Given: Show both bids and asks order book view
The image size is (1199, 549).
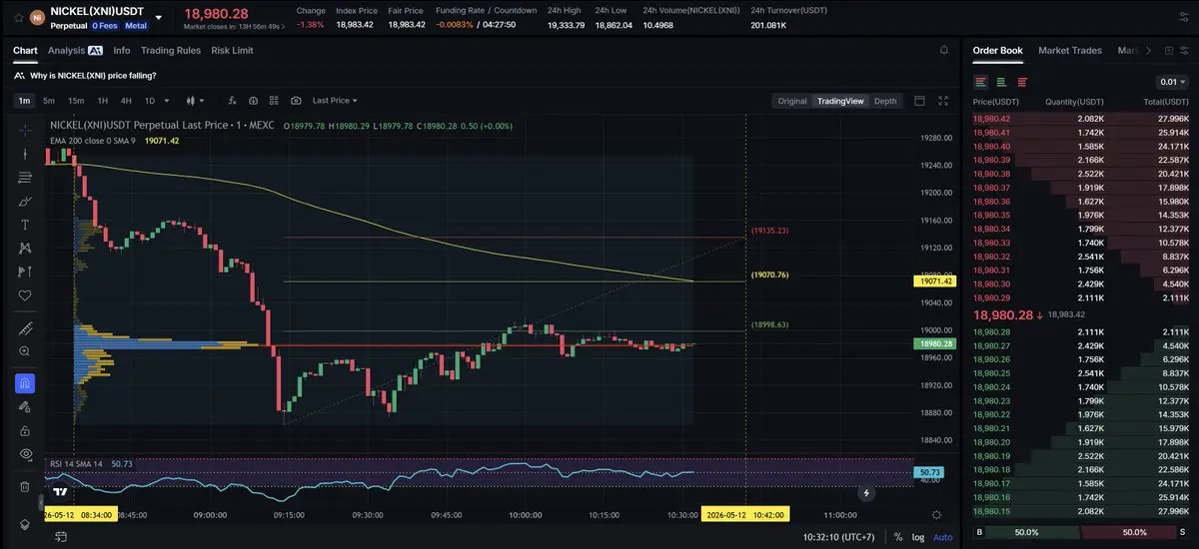Looking at the screenshot, I should tap(980, 82).
